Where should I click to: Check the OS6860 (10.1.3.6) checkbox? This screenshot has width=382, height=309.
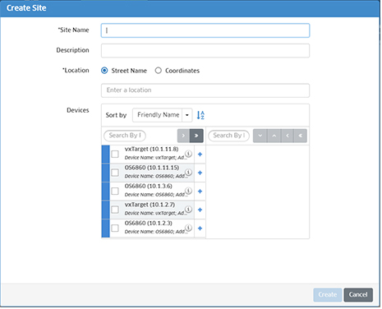[115, 191]
